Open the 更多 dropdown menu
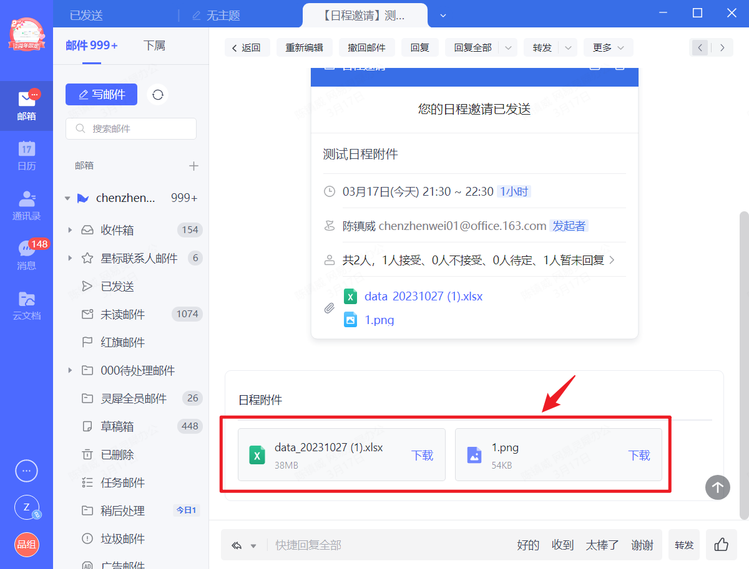Image resolution: width=749 pixels, height=569 pixels. 609,48
